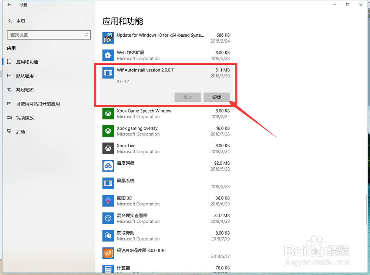Click the 2018/7/30 install date

pos(220,76)
